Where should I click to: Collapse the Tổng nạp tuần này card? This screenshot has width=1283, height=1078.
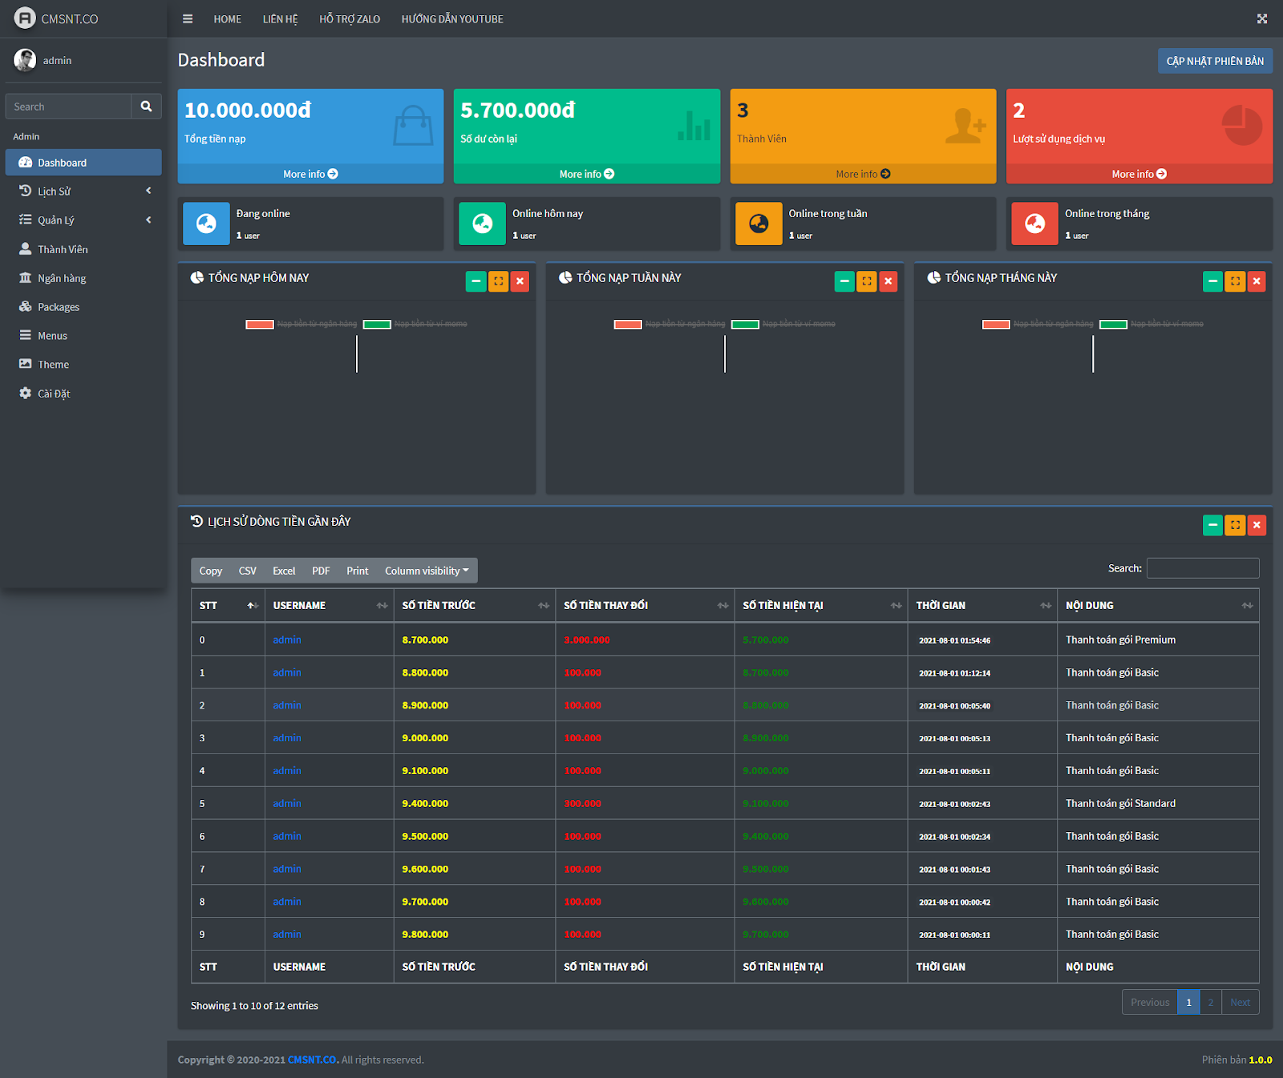[844, 281]
